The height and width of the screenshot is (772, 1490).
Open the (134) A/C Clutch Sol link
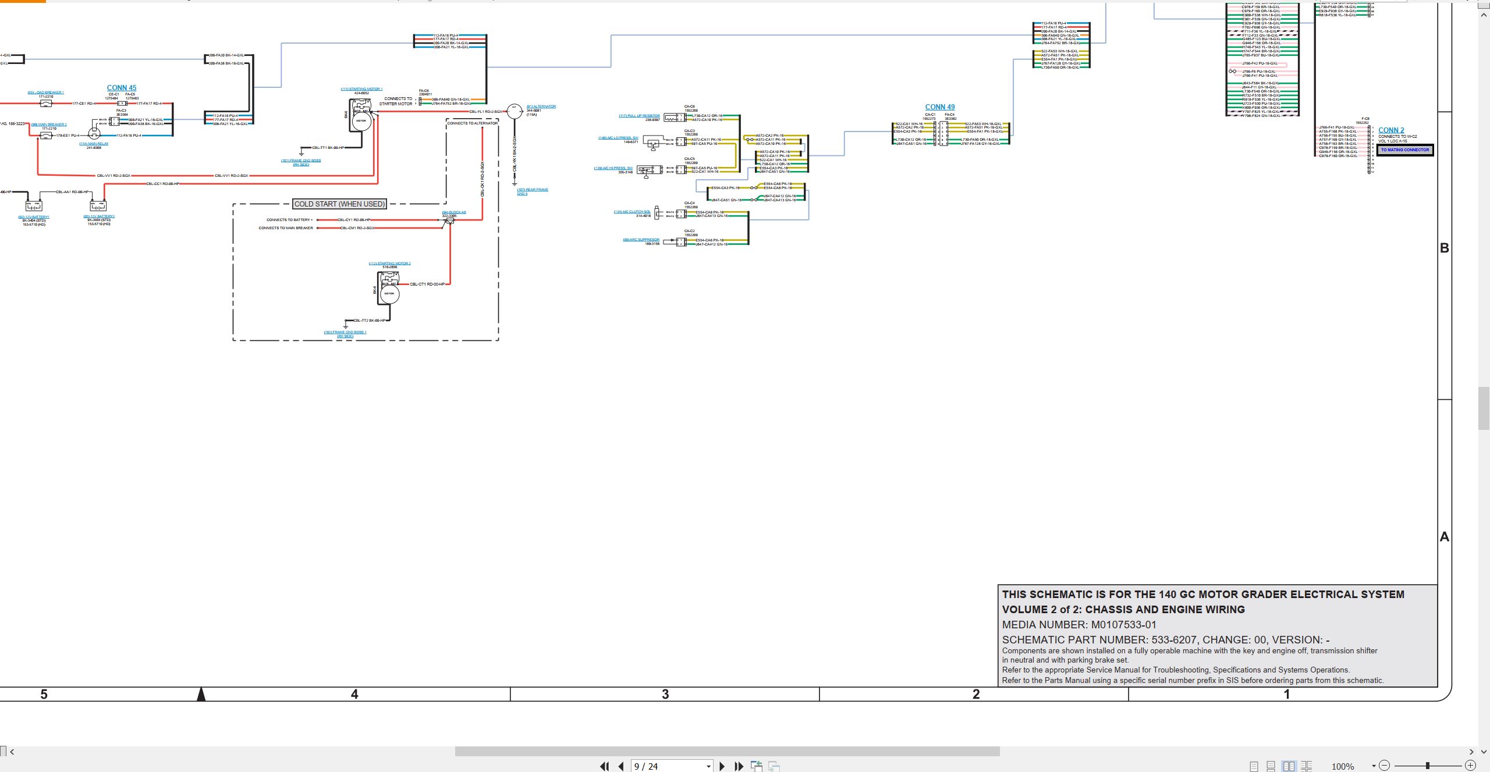pos(632,212)
